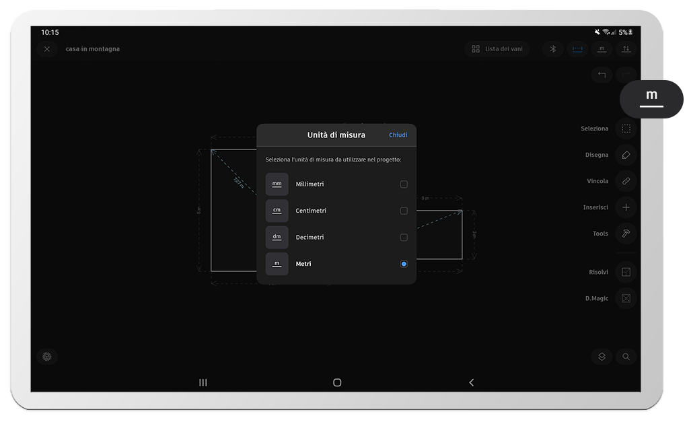The width and height of the screenshot is (689, 422).
Task: Click the dimension measurement icon
Action: tap(577, 49)
